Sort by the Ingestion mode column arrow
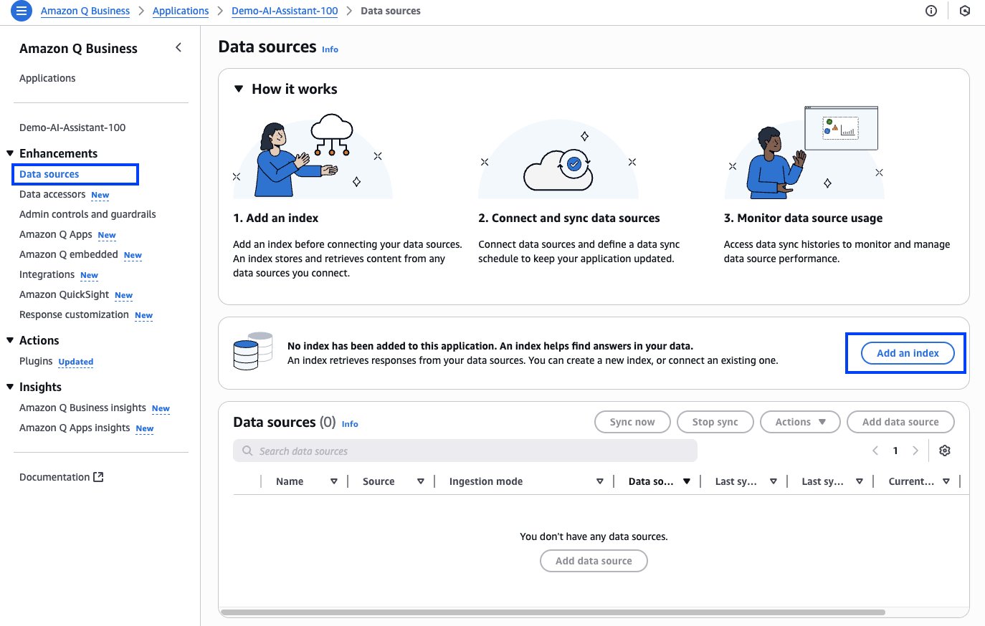The width and height of the screenshot is (985, 626). point(600,481)
